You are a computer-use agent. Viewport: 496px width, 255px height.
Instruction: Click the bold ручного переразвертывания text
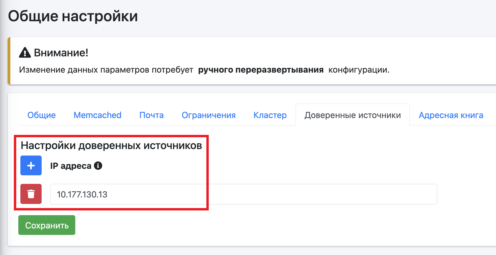(x=261, y=70)
